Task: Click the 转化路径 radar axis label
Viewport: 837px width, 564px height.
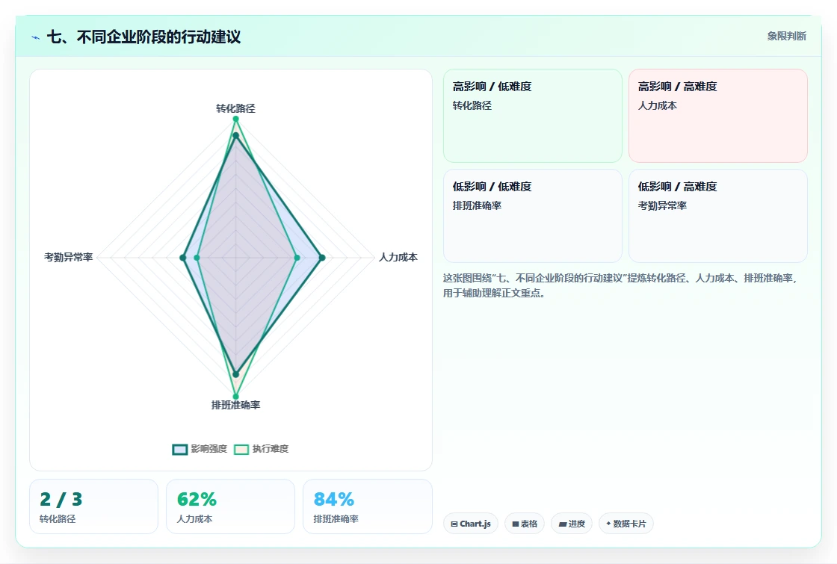Action: coord(235,108)
